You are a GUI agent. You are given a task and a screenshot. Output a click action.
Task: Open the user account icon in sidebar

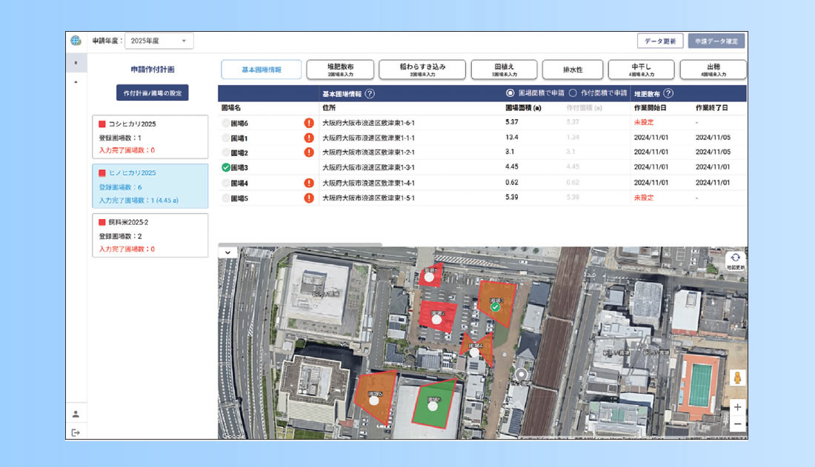tap(76, 414)
